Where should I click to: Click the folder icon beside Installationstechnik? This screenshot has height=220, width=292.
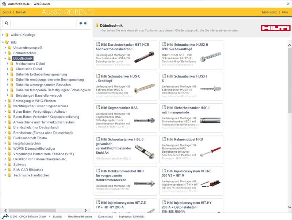pos(9,143)
